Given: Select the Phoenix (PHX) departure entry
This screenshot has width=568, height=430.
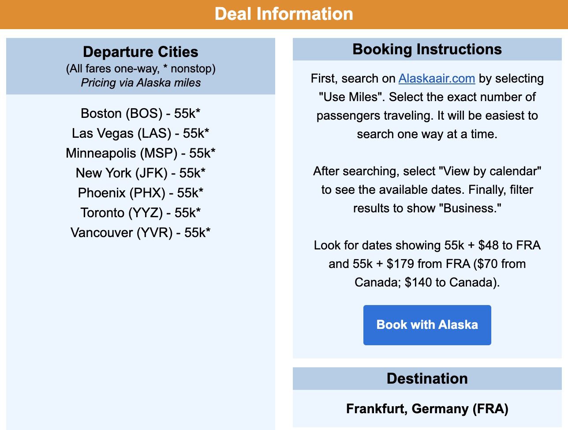Looking at the screenshot, I should click(140, 193).
